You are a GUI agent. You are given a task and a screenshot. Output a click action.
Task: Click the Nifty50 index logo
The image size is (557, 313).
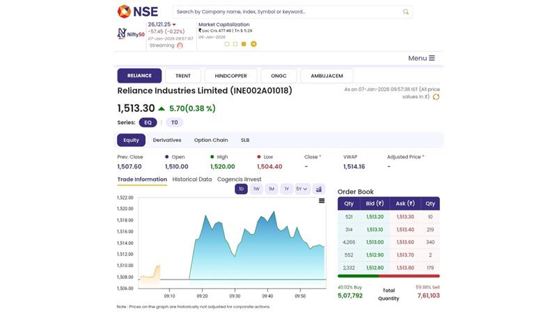pyautogui.click(x=130, y=33)
